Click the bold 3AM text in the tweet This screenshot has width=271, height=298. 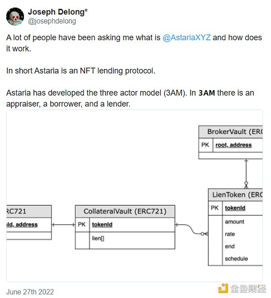click(x=206, y=93)
